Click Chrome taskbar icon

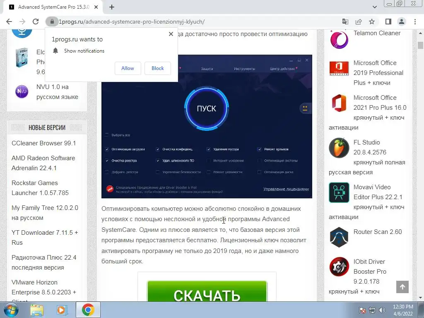click(x=88, y=310)
